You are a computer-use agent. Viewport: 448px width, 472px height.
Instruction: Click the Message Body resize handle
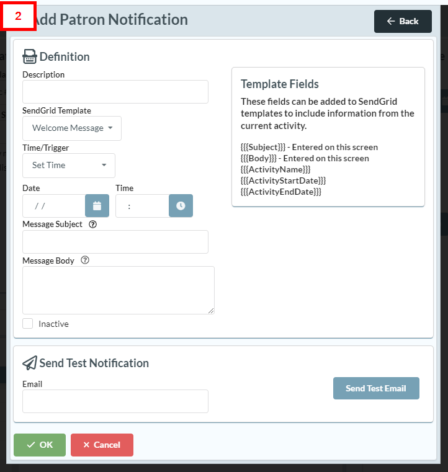(211, 310)
